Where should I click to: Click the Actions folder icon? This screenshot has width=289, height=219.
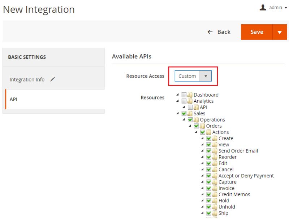click(x=208, y=132)
